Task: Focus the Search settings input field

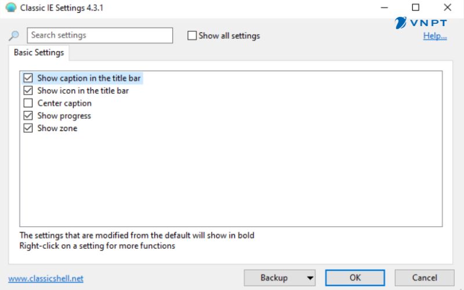Action: [100, 35]
